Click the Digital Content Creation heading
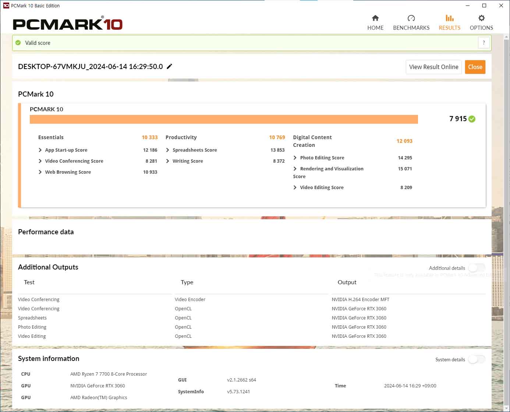 tap(312, 141)
